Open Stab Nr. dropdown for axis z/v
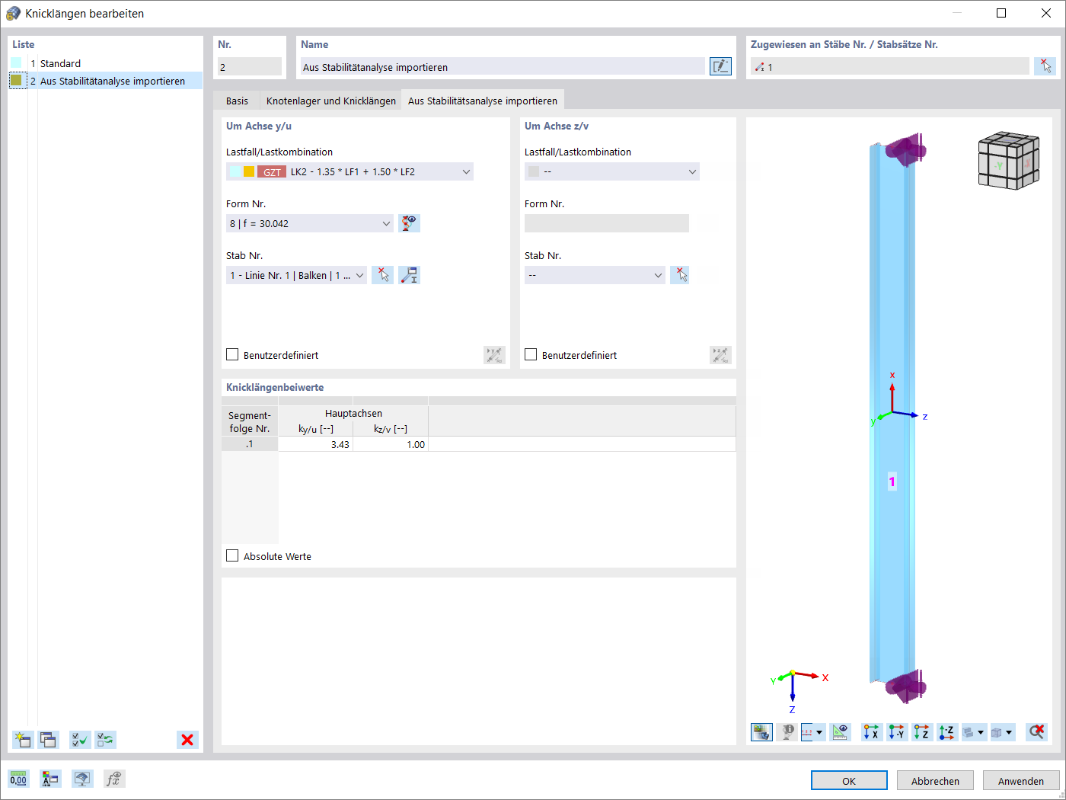 [x=595, y=275]
